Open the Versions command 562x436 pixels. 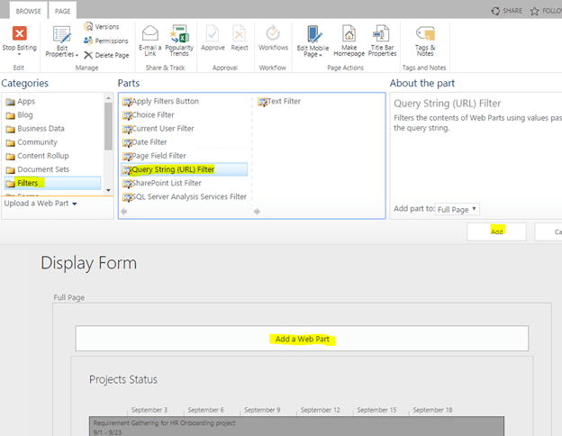click(x=102, y=26)
